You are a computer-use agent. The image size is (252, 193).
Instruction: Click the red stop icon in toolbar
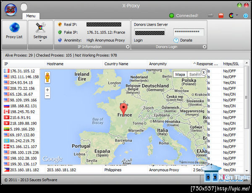pyautogui.click(x=221, y=16)
